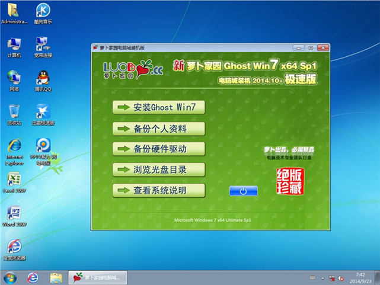Show hidden tray icons arrow
Screen dimensions: 380x285
pyautogui.click(x=322, y=278)
